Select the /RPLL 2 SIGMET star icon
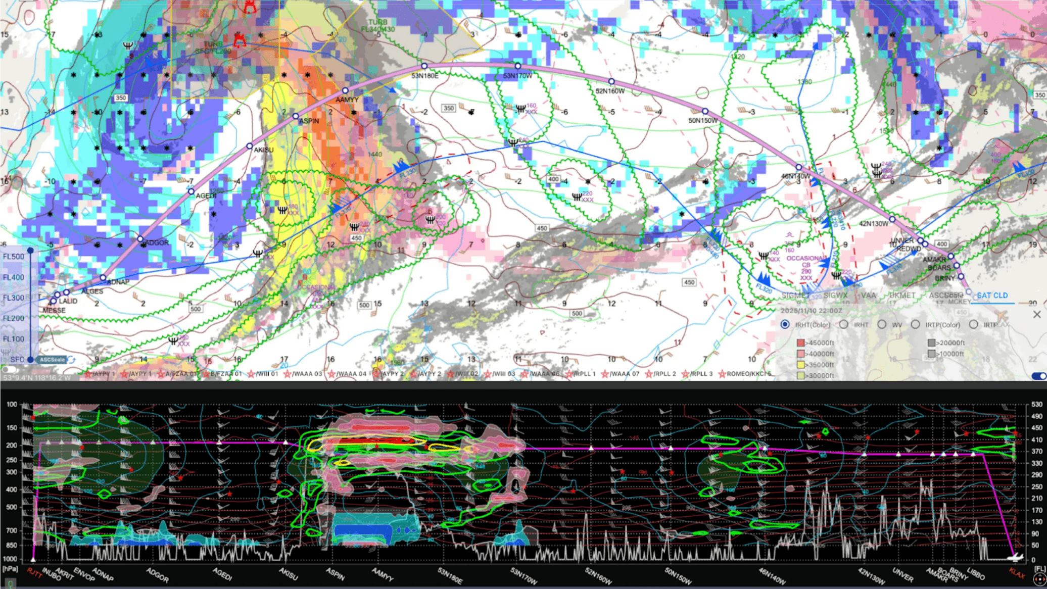 pyautogui.click(x=647, y=375)
